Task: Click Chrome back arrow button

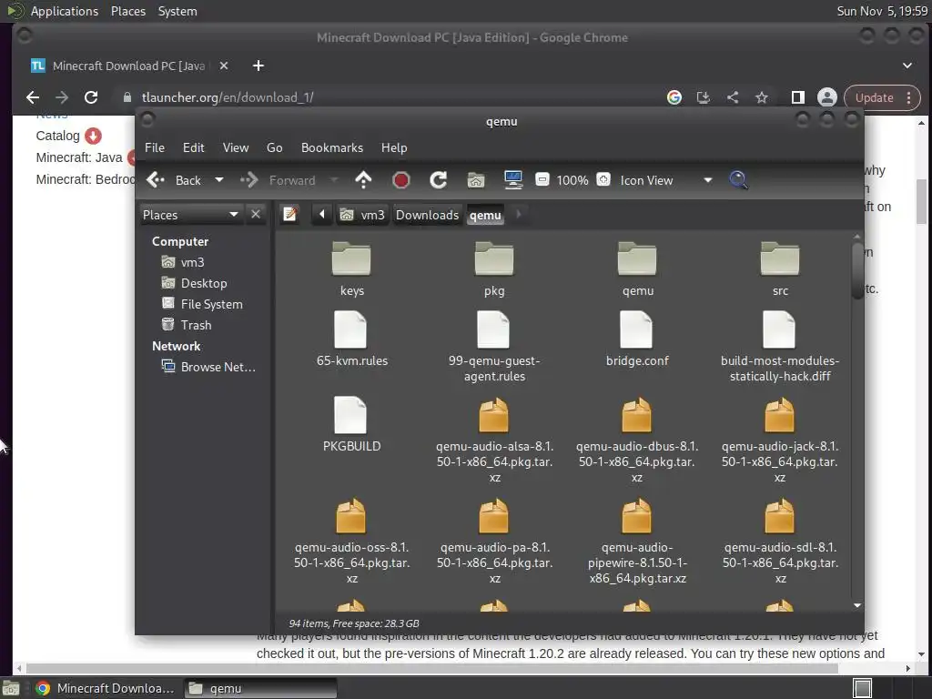Action: click(33, 97)
